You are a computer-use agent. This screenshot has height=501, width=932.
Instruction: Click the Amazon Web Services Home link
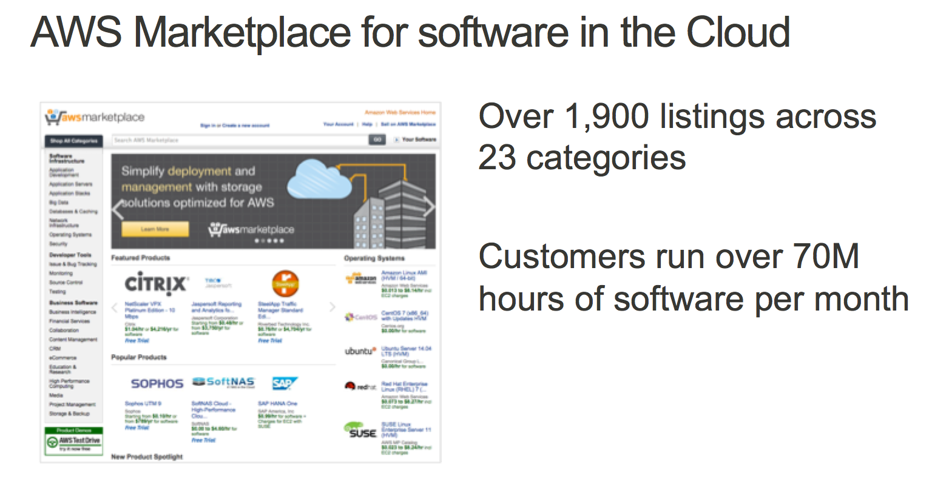[x=400, y=113]
